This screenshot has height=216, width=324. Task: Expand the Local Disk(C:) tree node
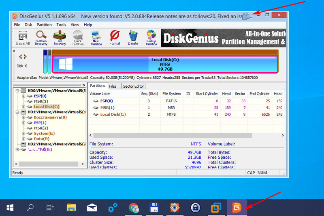click(x=23, y=107)
